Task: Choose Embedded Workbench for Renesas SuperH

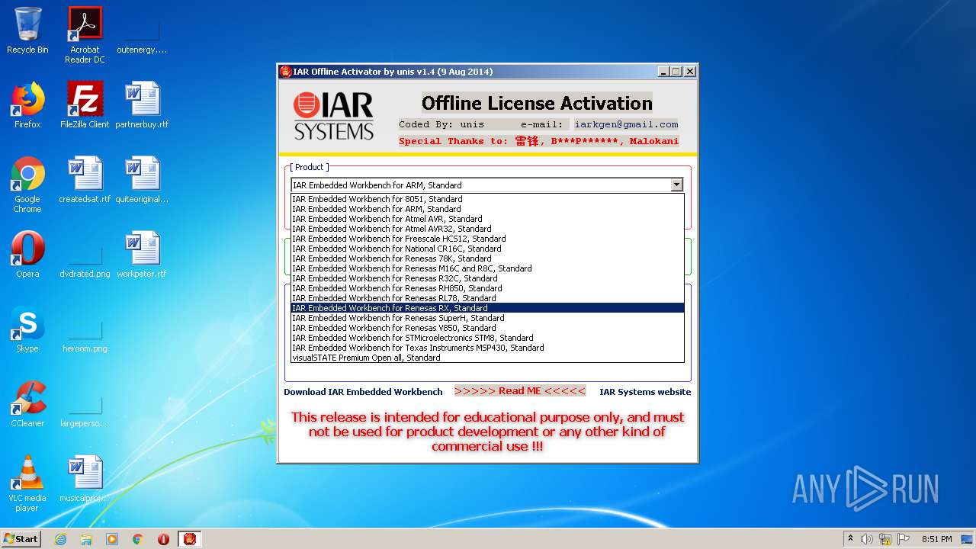Action: pos(487,318)
